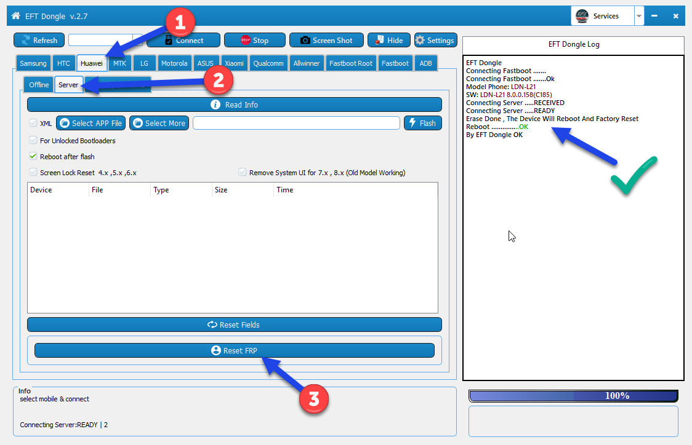This screenshot has height=445, width=692.
Task: Click the Read Info button
Action: [x=235, y=104]
